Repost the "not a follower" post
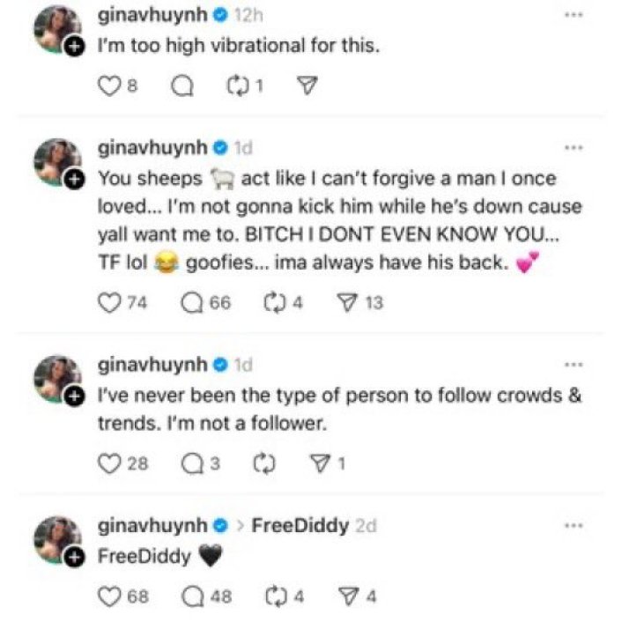 point(264,463)
